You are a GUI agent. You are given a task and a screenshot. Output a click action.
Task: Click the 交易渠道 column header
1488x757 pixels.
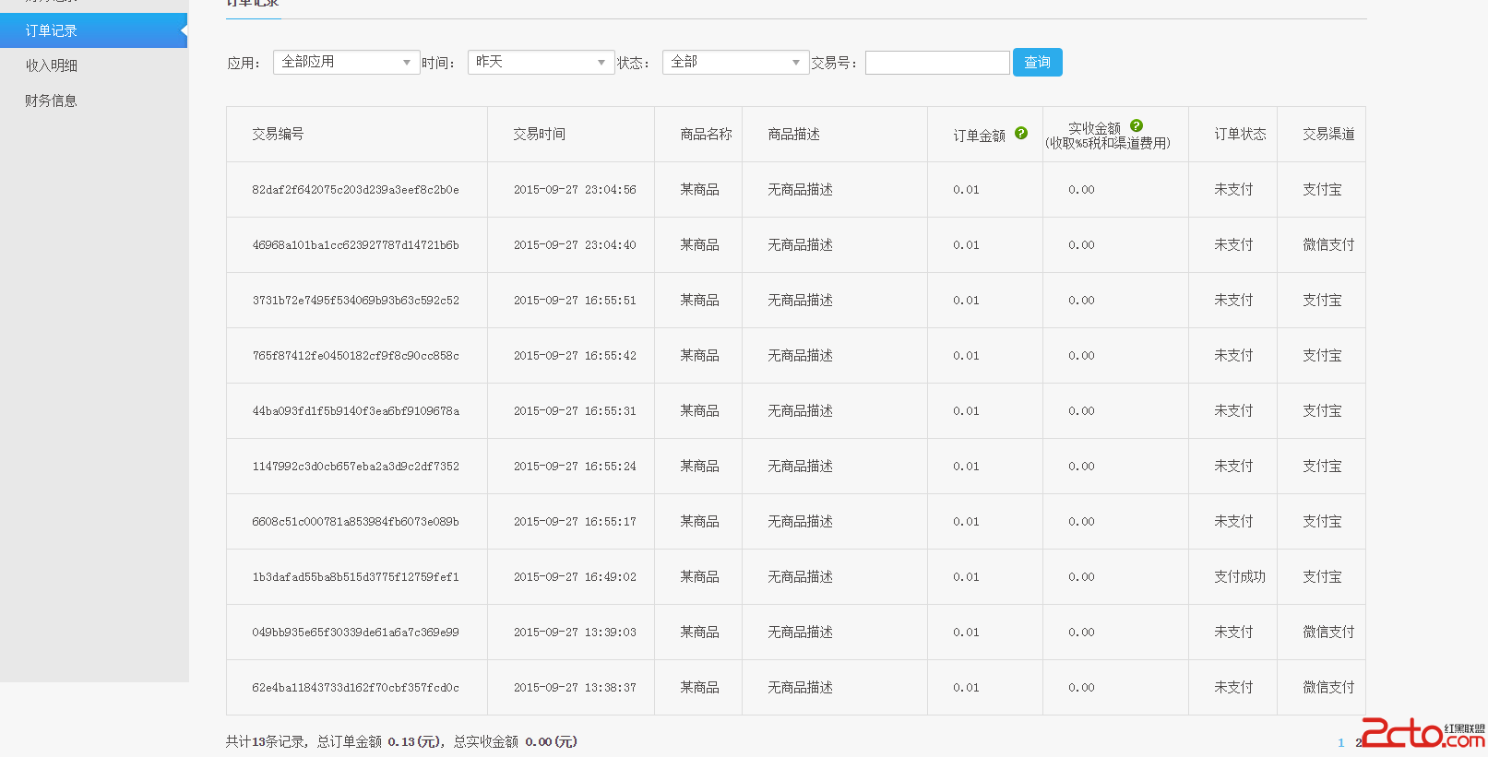[1327, 135]
